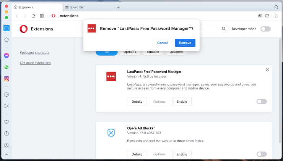Select the Enabled filter tab
This screenshot has width=283, height=161.
click(x=153, y=52)
